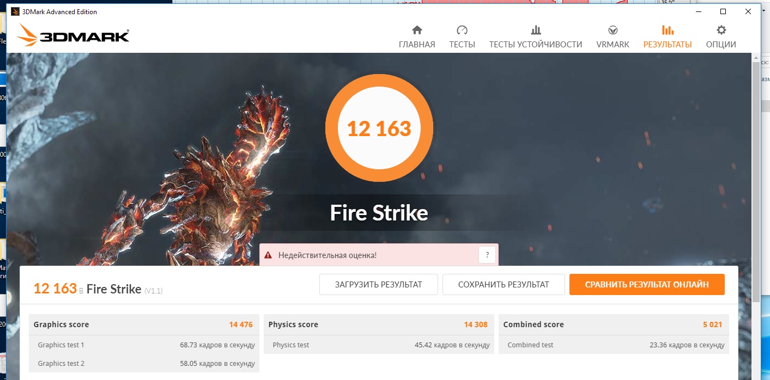
Task: Click the Недействительная оценка! warning text
Action: [x=327, y=255]
